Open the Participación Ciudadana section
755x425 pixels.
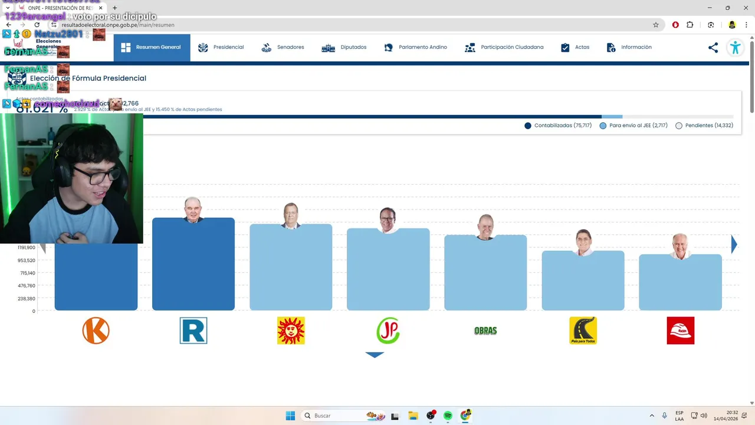coord(504,47)
